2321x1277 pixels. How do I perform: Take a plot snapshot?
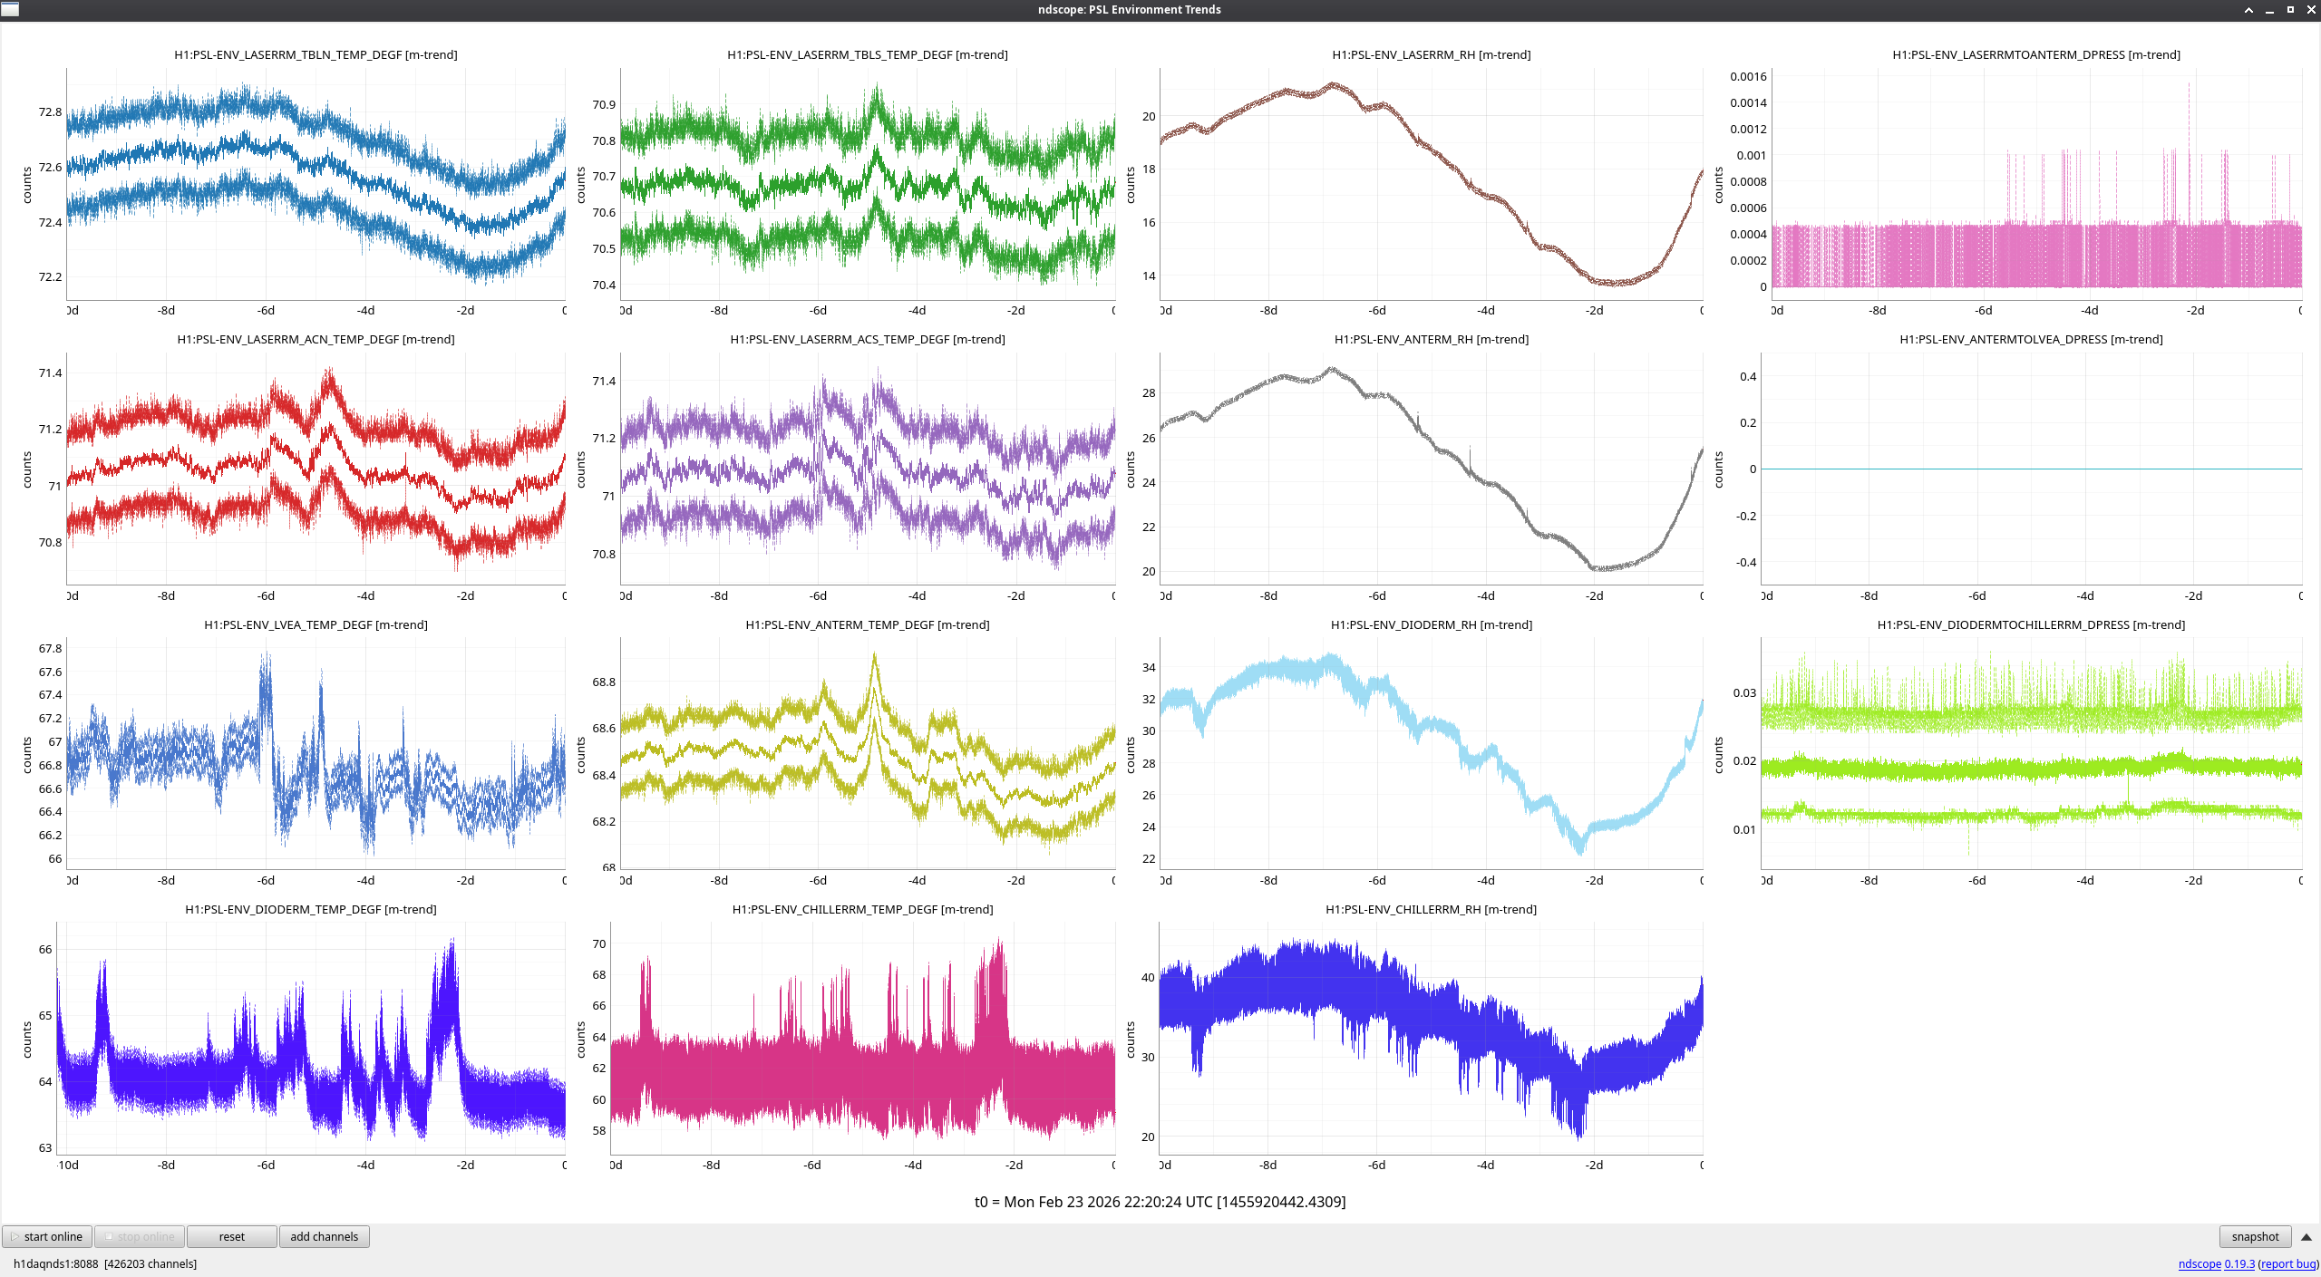point(2254,1236)
